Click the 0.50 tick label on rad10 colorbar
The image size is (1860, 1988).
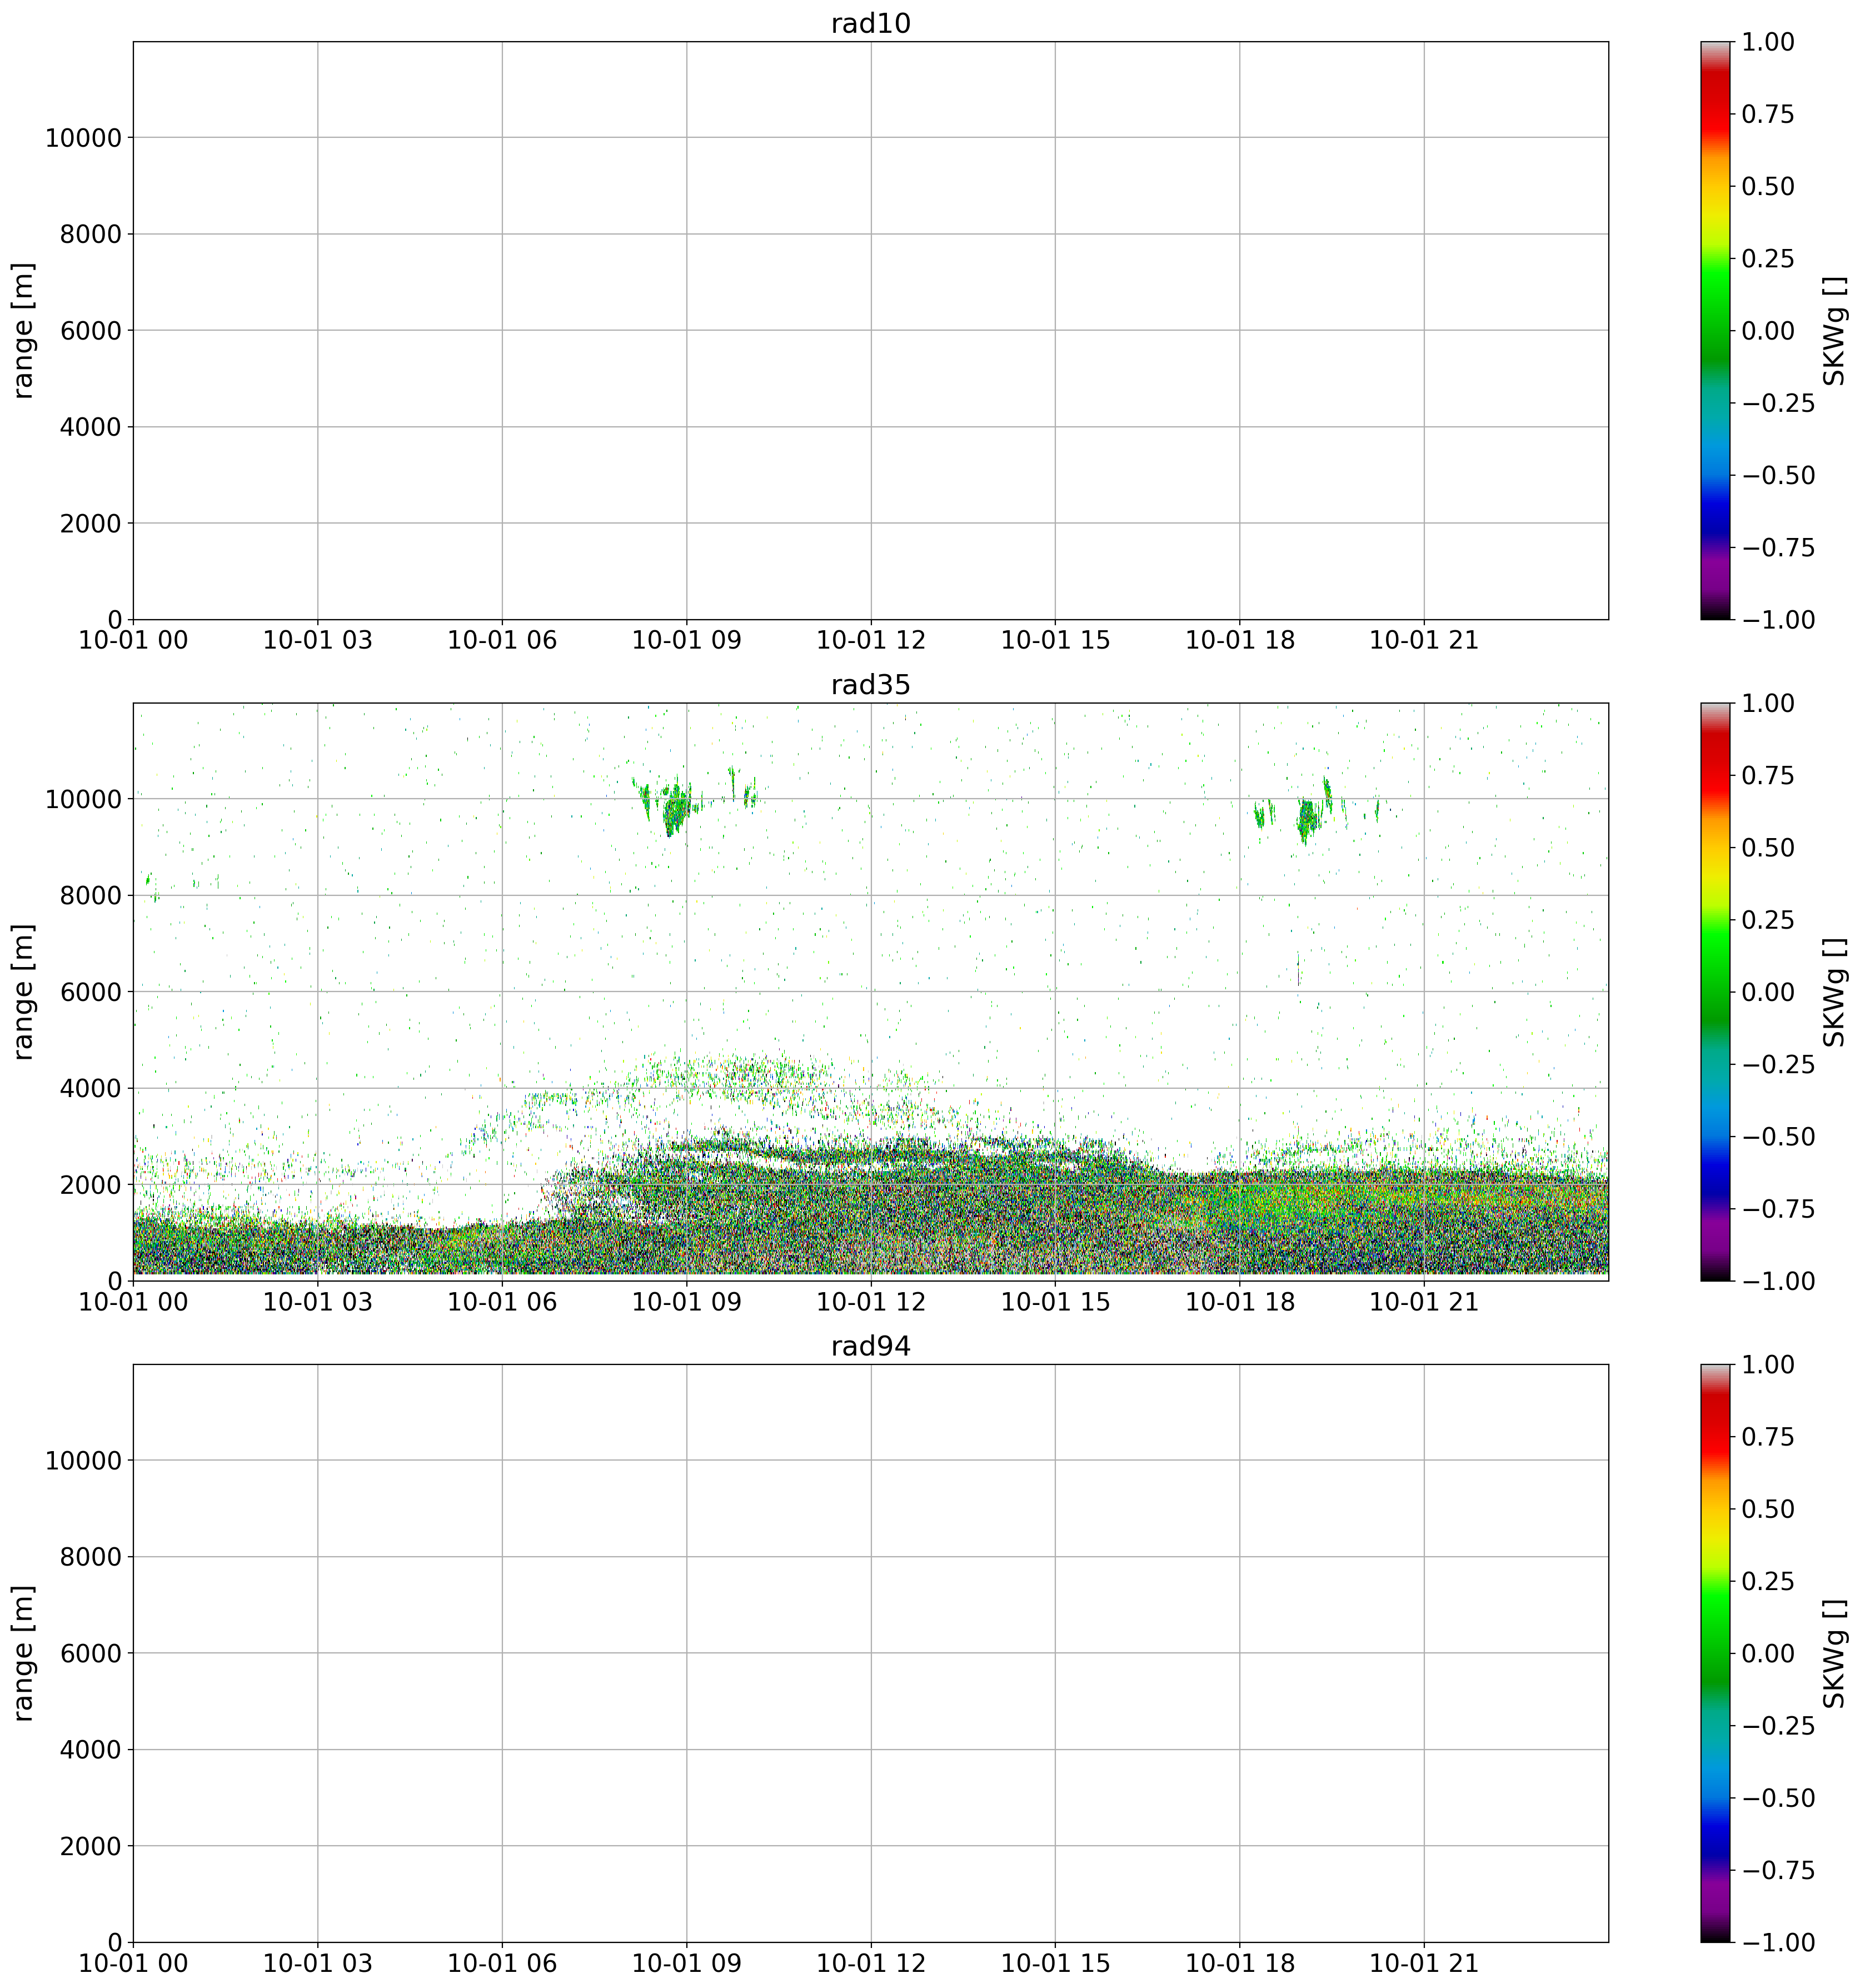tap(1768, 187)
